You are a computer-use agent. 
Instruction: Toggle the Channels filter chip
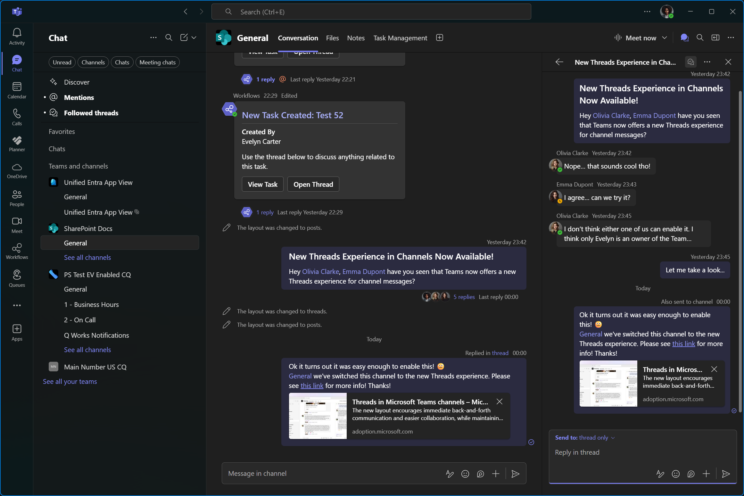(93, 62)
